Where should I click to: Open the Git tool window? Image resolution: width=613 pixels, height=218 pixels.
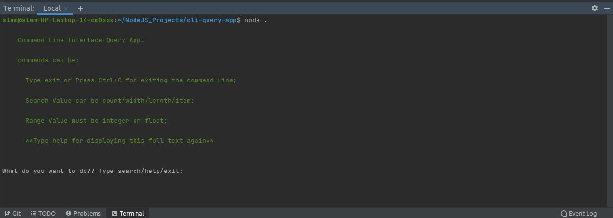click(13, 213)
